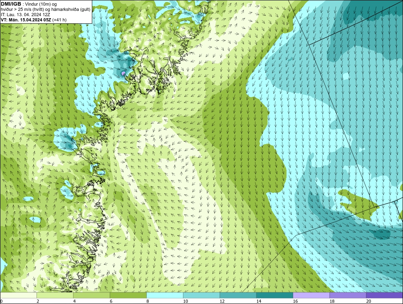403x304 pixels.
Task: Click scale label "6"
Action: tap(111, 301)
